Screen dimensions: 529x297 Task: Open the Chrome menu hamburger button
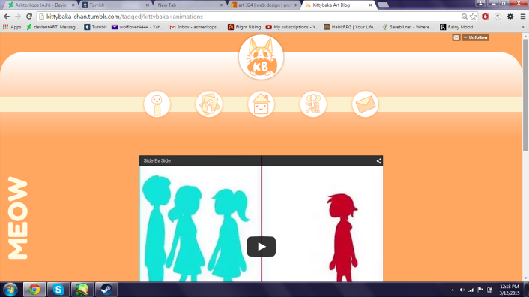pos(523,16)
